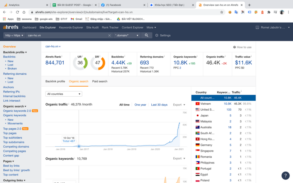Show Last 30 days traffic range
Screen dimensions: 293x183
coord(159,105)
